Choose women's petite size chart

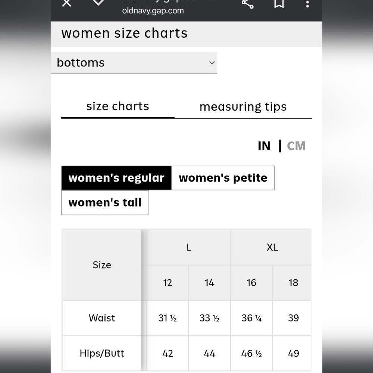(223, 178)
